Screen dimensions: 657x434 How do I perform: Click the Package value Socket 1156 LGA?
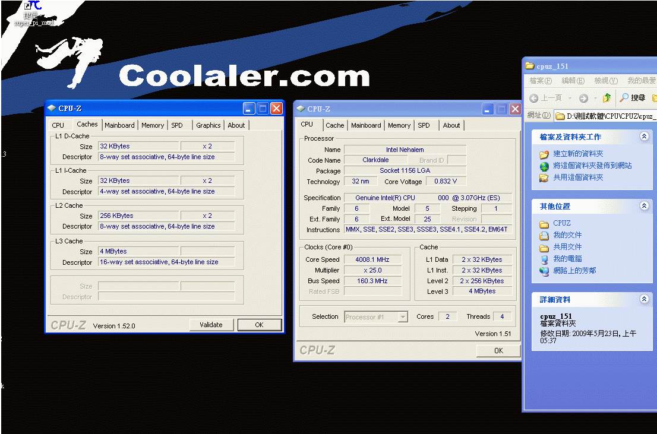(405, 170)
